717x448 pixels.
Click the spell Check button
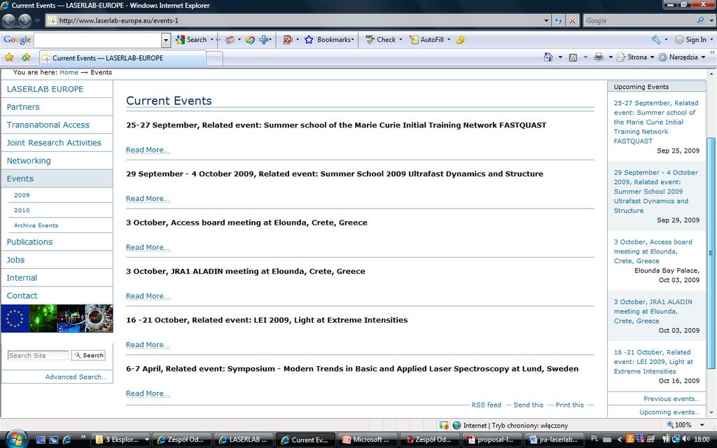(380, 40)
